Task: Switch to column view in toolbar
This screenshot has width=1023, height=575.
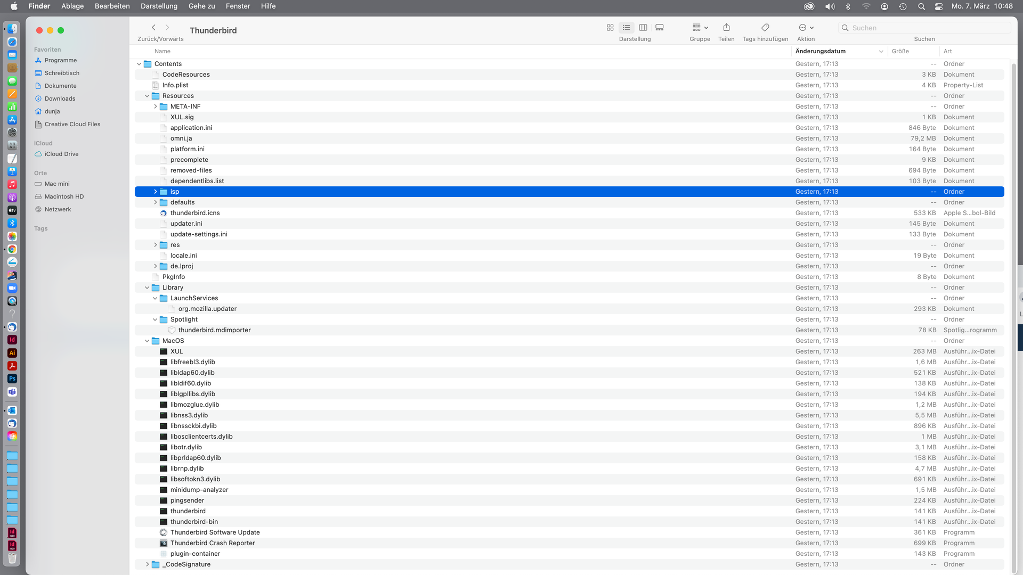Action: 643,28
